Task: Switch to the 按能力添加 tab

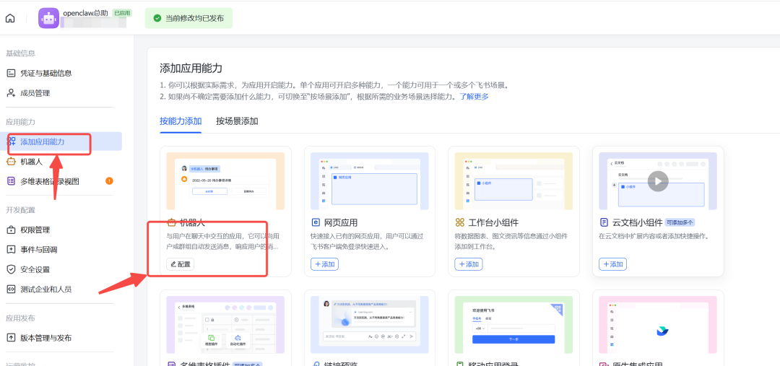Action: (181, 121)
